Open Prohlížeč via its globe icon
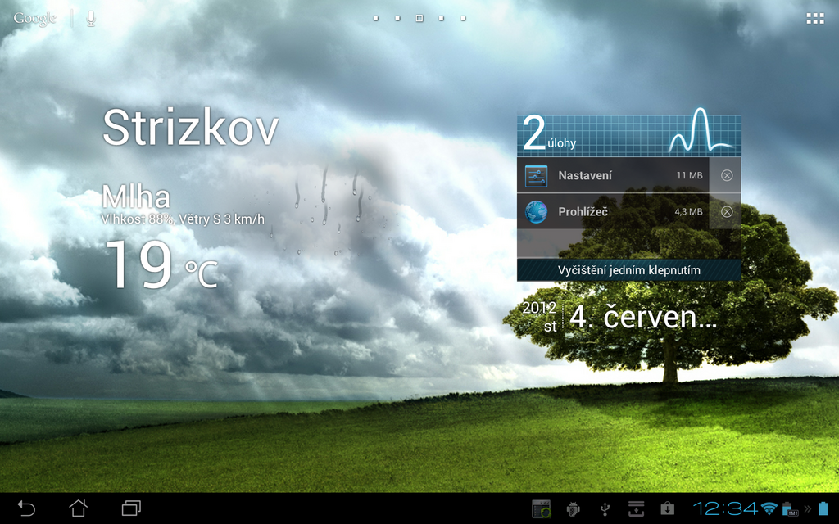 (x=537, y=210)
